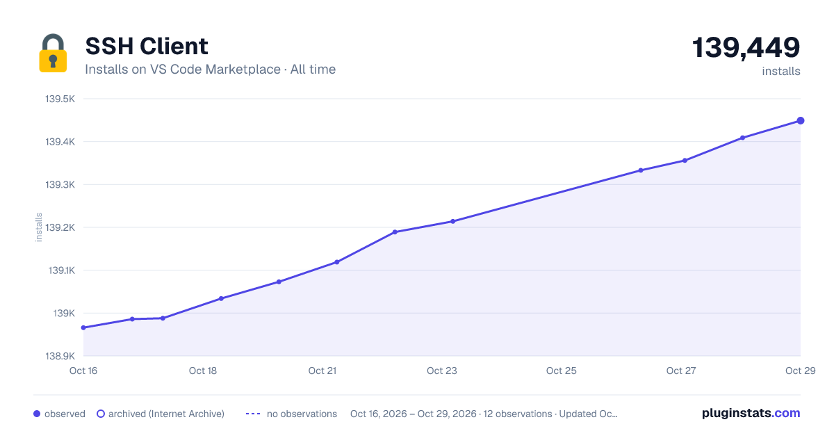Select the Oct 16 first data point
The width and height of the screenshot is (834, 438).
[x=83, y=327]
